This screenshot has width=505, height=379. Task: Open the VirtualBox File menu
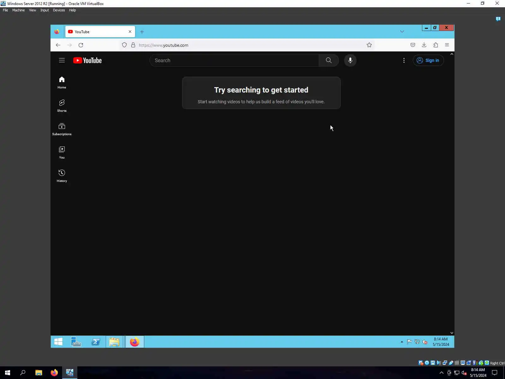point(5,10)
